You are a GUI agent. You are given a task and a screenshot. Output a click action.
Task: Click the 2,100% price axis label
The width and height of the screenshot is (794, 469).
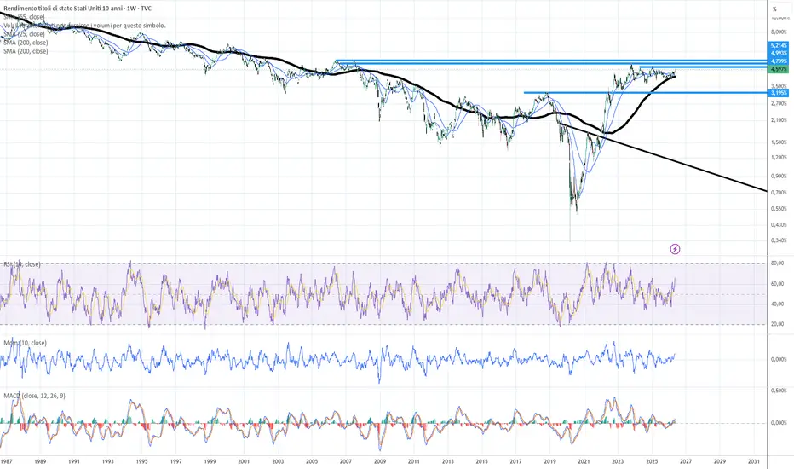click(779, 120)
